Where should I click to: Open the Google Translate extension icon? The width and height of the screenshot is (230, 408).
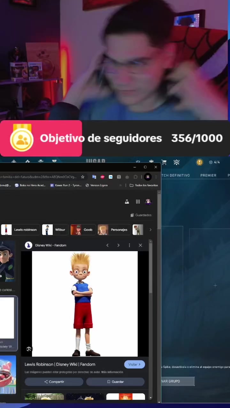pos(94,177)
